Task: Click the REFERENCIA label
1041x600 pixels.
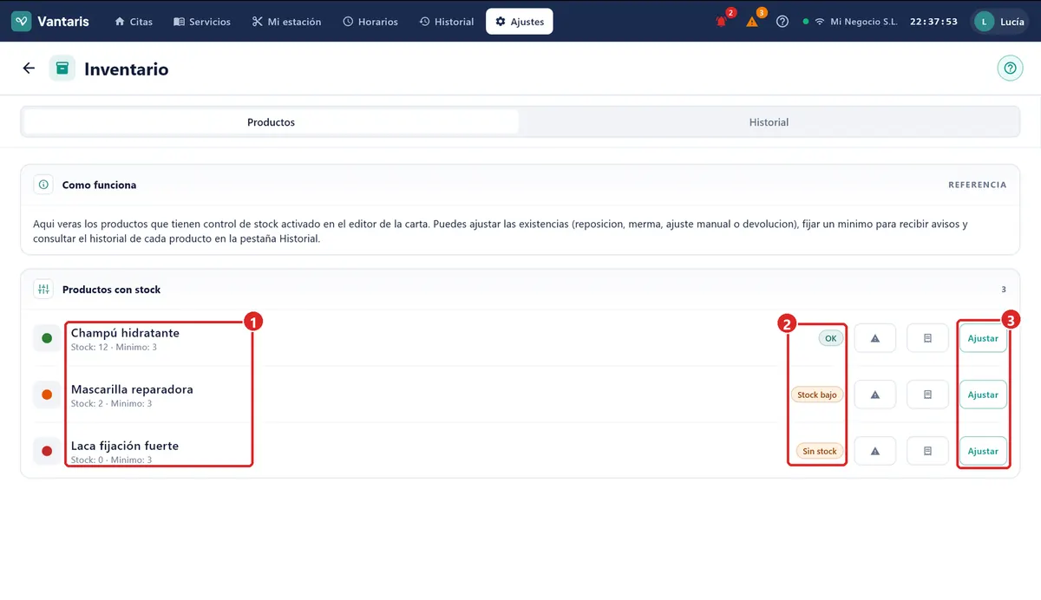Action: (x=977, y=185)
